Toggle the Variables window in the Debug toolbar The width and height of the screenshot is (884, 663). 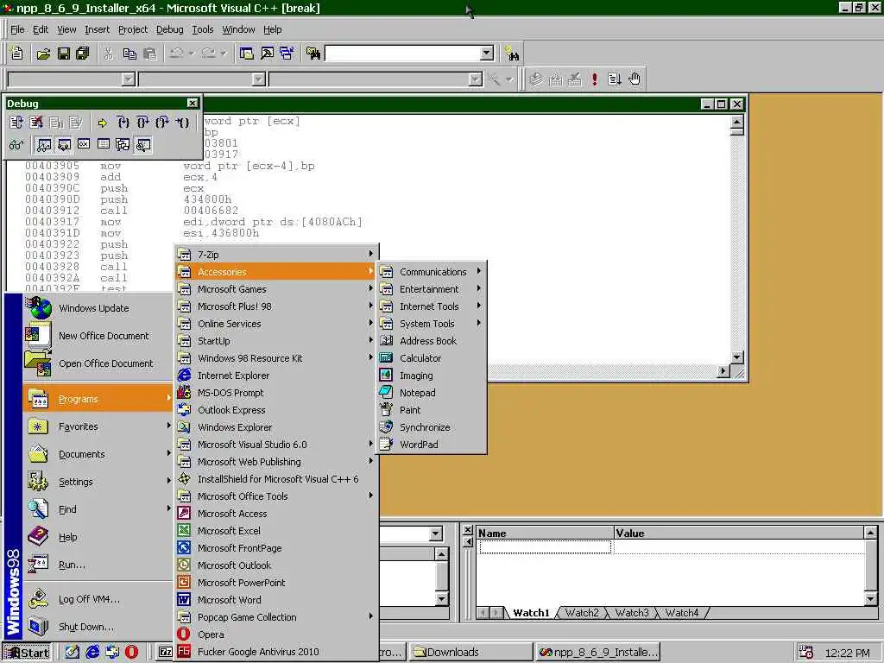pyautogui.click(x=64, y=145)
